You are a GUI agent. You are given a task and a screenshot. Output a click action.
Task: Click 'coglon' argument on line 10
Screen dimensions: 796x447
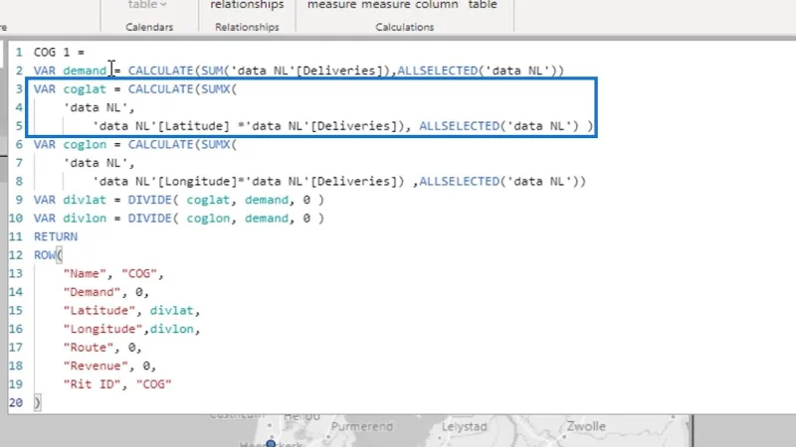coord(208,219)
